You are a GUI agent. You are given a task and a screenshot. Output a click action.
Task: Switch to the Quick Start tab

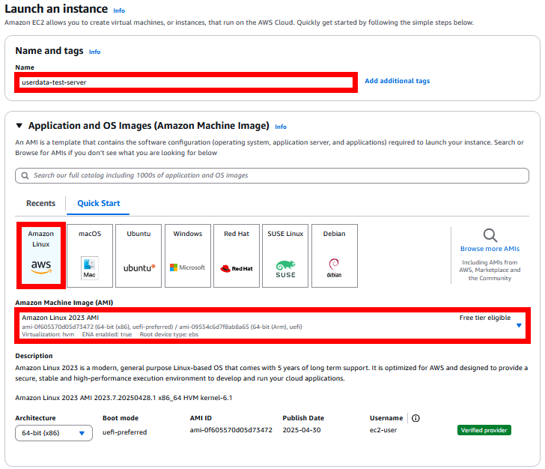[x=98, y=203]
